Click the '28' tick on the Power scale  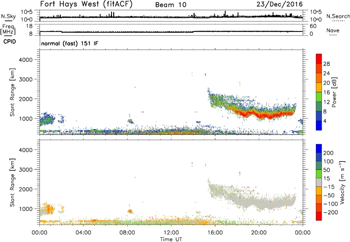click(326, 64)
